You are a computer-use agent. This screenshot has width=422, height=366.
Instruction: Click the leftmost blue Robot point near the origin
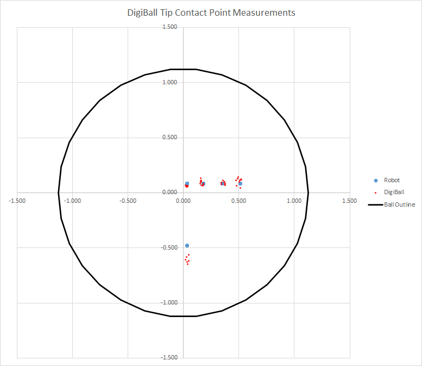pyautogui.click(x=187, y=184)
